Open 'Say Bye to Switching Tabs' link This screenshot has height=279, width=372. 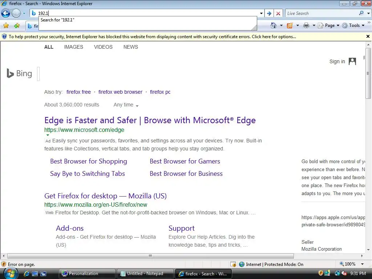click(87, 174)
